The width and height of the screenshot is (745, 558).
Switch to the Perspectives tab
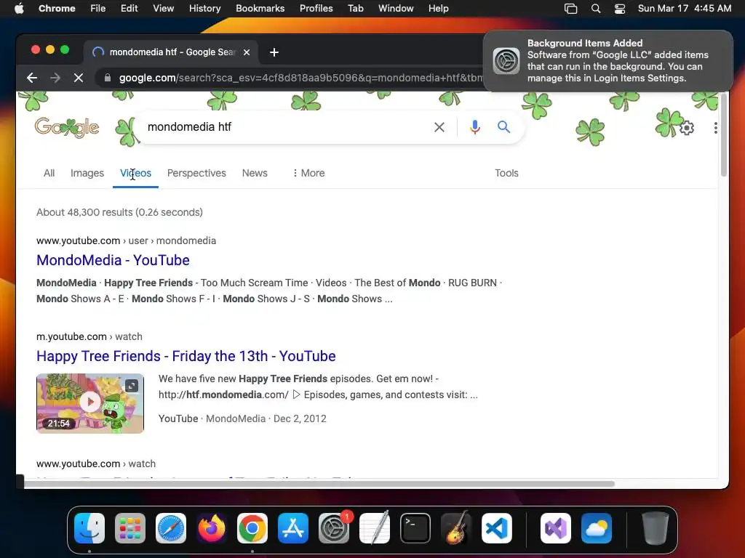pyautogui.click(x=196, y=173)
